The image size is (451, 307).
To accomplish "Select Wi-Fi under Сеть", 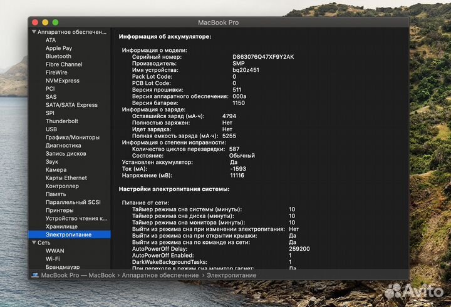I will [53, 259].
